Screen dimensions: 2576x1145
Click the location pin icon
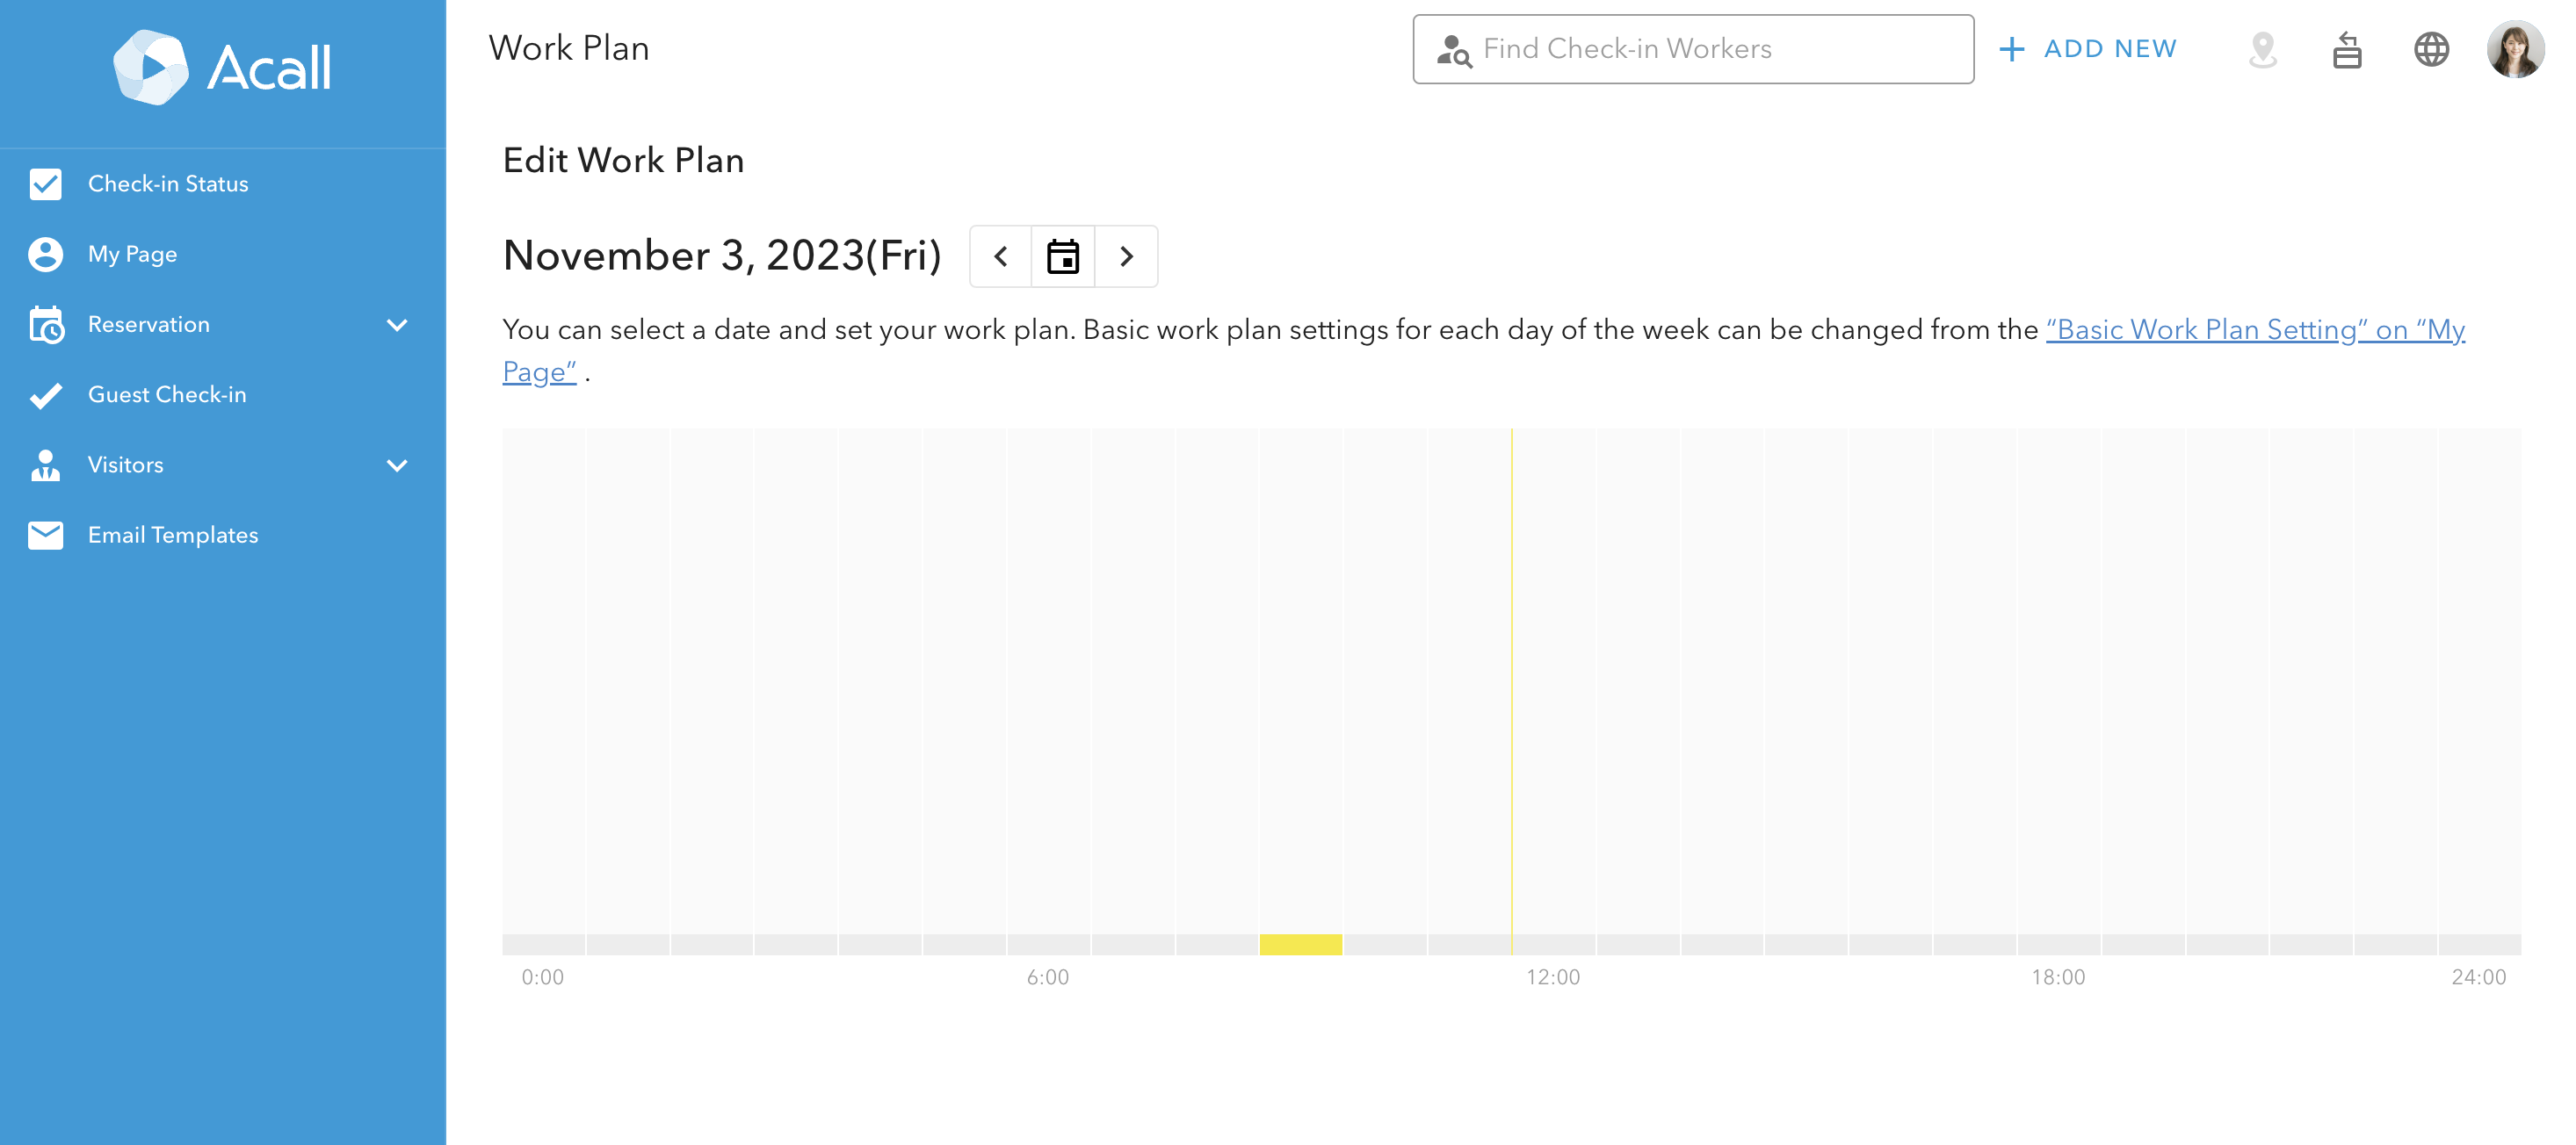click(x=2262, y=49)
